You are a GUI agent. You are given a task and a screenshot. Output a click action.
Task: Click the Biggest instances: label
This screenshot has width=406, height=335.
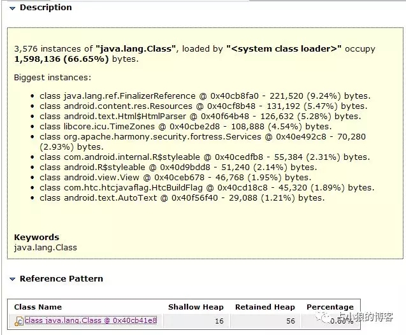point(52,78)
